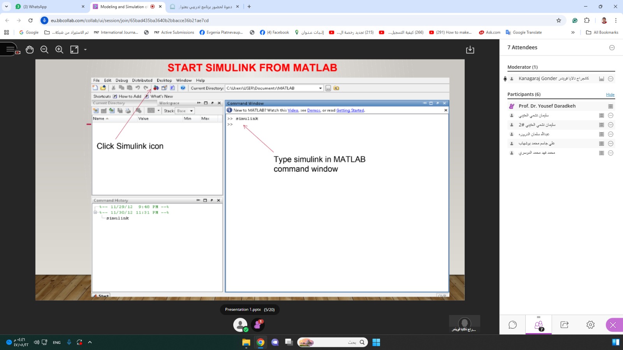Open controls for Kanagaraj Gonder
Screen dimensions: 623x350
coord(611,79)
